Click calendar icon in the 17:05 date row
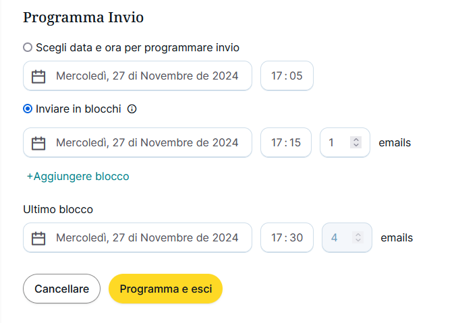This screenshot has height=323, width=456. pos(38,76)
